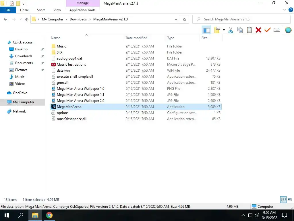This screenshot has height=221, width=294.
Task: Select Documents in navigation pane
Action: coord(24,63)
